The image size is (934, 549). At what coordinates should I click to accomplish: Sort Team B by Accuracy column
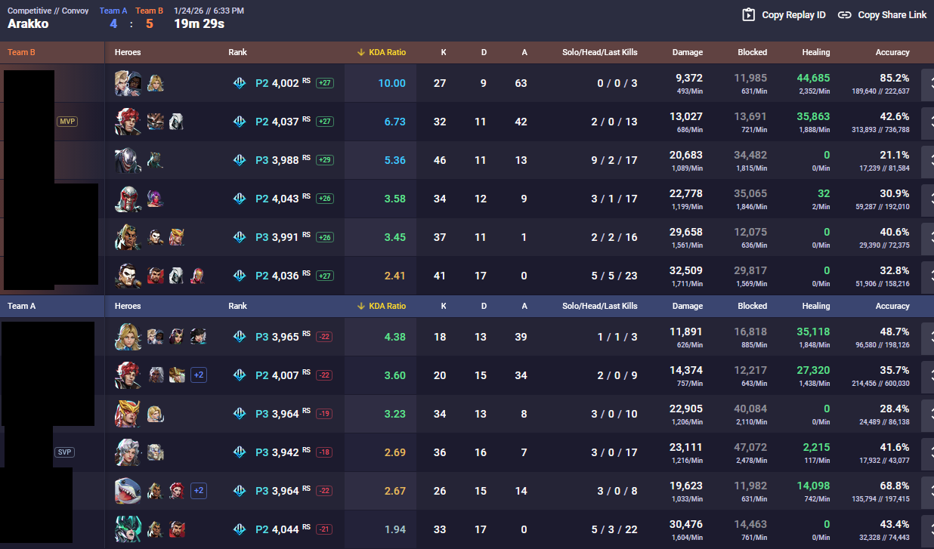click(x=892, y=52)
